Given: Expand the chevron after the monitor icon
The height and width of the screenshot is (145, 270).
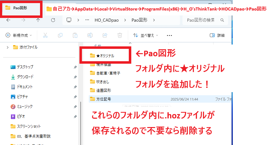Looking at the screenshot, I should [78, 20].
